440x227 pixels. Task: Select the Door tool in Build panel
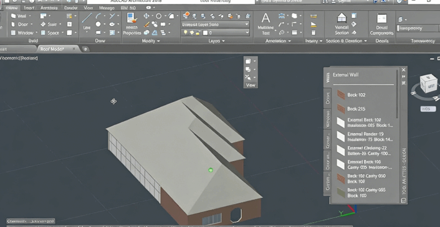coord(20,24)
